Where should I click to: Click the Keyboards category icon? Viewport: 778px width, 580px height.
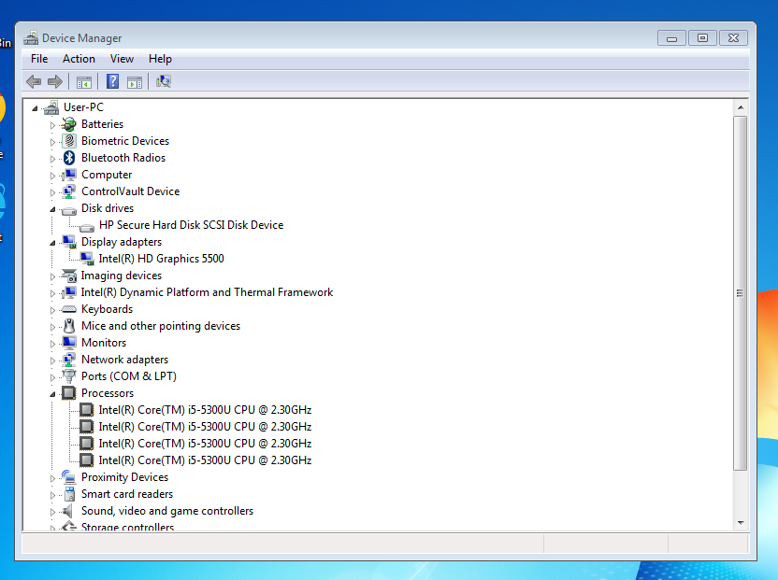pos(69,309)
